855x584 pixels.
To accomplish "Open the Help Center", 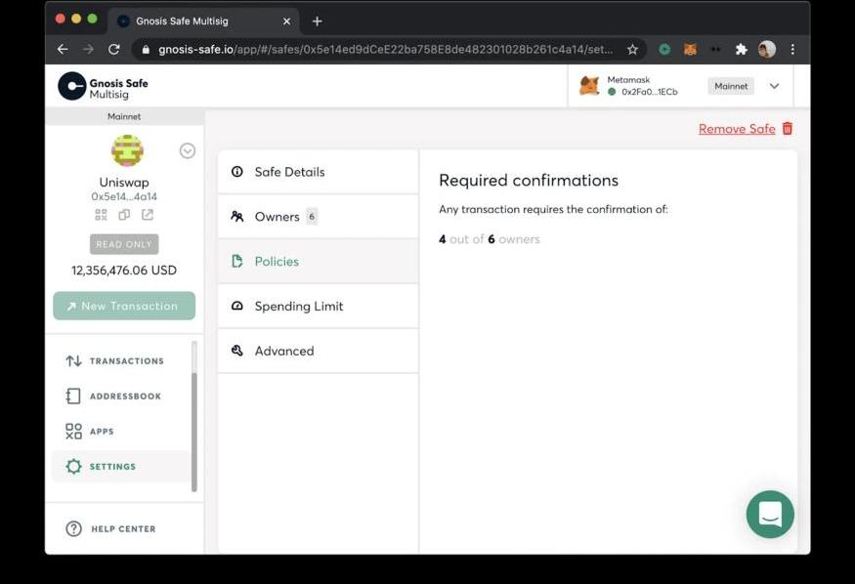I will pos(110,529).
